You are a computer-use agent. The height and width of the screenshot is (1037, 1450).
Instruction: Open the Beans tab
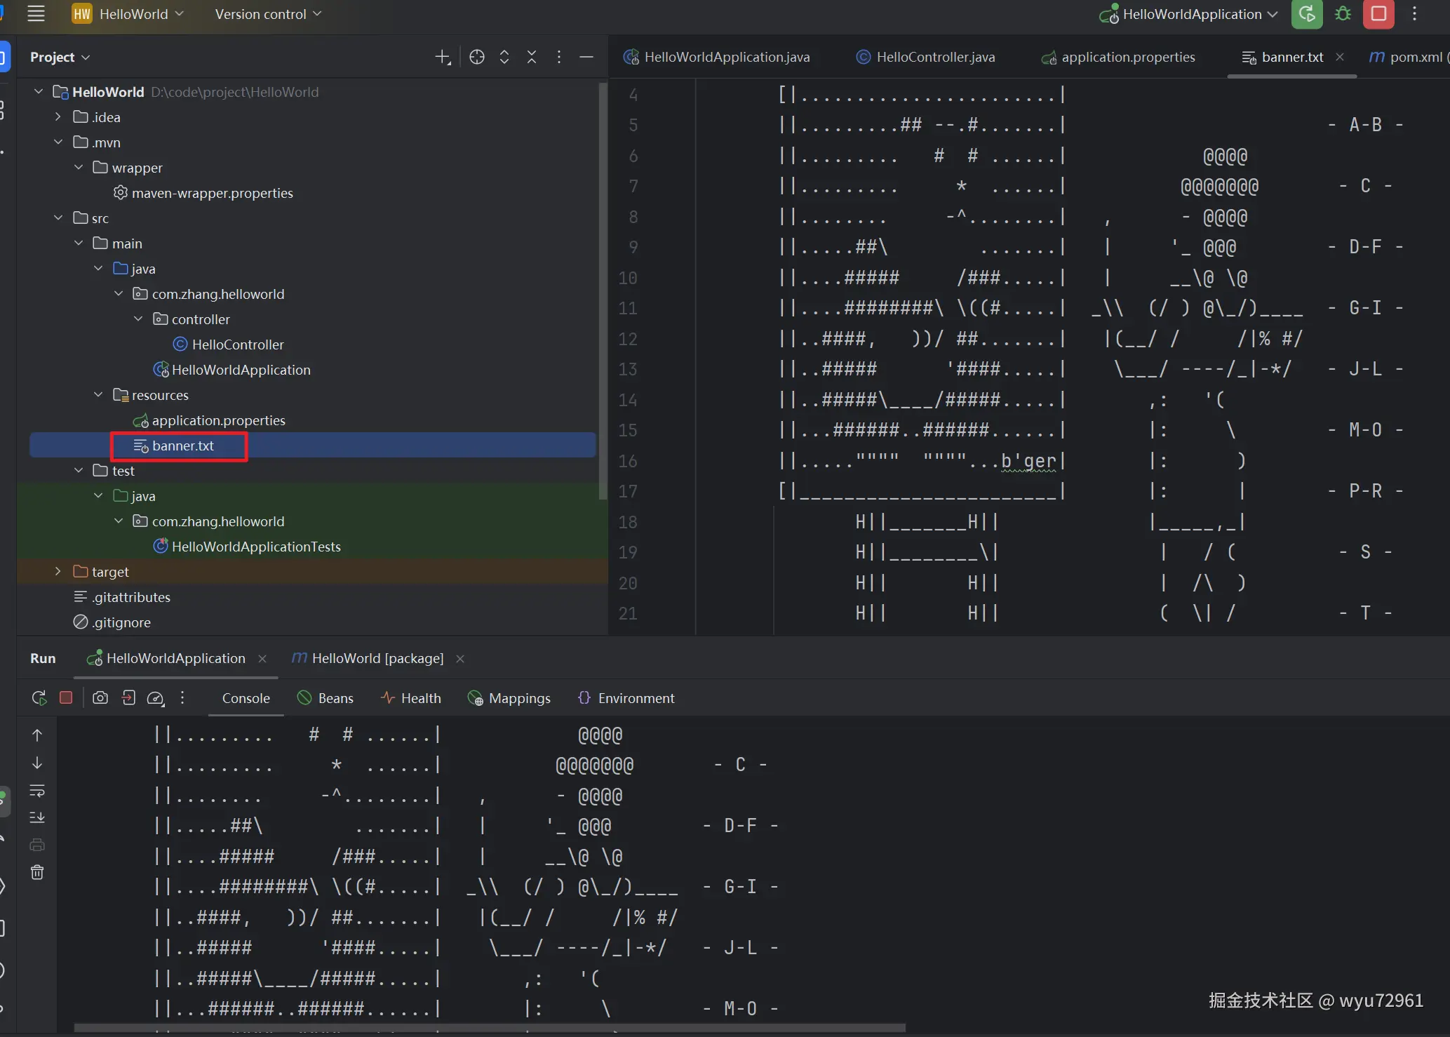click(x=325, y=698)
